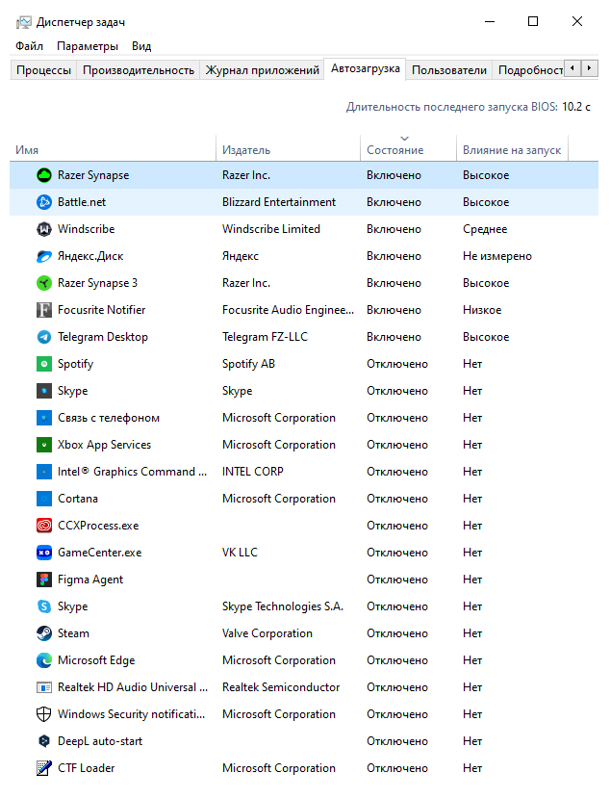Click Низкое impact in Focusrite row
This screenshot has width=610, height=799.
coord(482,310)
